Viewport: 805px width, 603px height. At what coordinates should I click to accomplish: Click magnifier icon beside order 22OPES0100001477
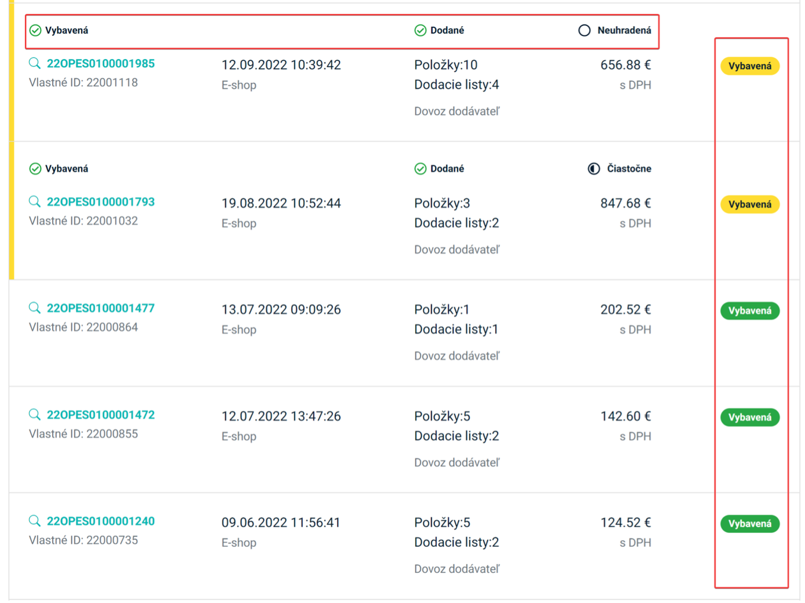coord(35,308)
